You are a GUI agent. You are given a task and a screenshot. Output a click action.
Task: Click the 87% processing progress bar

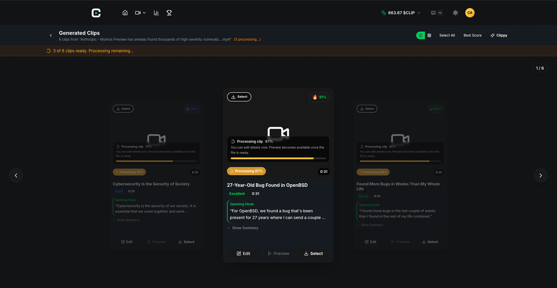(277, 158)
